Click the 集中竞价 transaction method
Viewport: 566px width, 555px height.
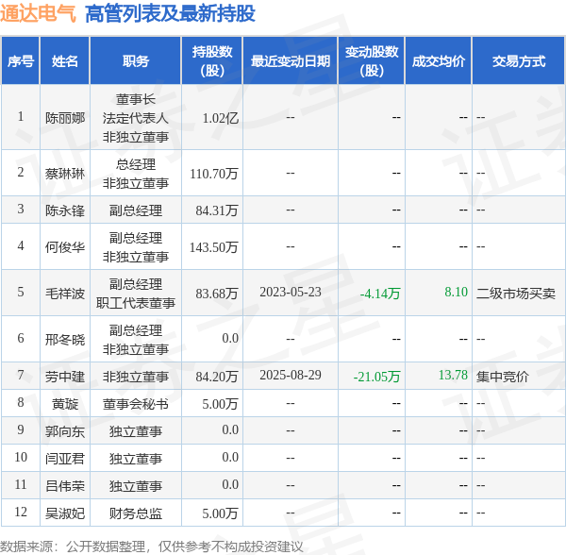503,377
